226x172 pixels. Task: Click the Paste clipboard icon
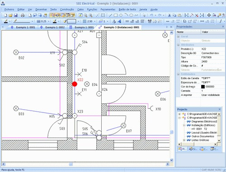coord(179,15)
